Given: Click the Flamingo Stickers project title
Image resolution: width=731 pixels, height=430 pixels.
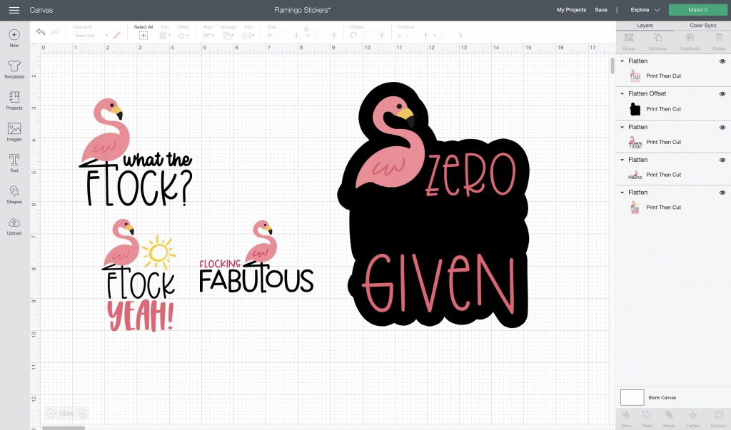Looking at the screenshot, I should click(x=302, y=10).
